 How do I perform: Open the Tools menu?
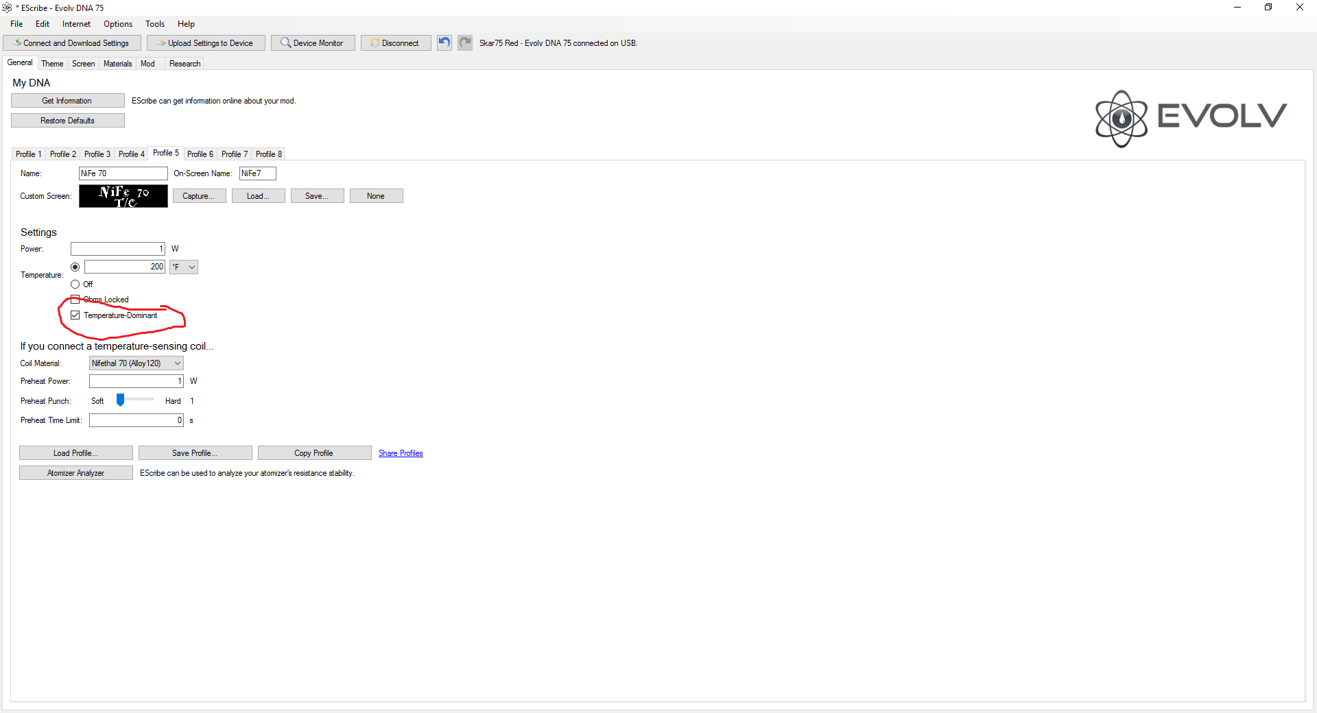click(154, 24)
